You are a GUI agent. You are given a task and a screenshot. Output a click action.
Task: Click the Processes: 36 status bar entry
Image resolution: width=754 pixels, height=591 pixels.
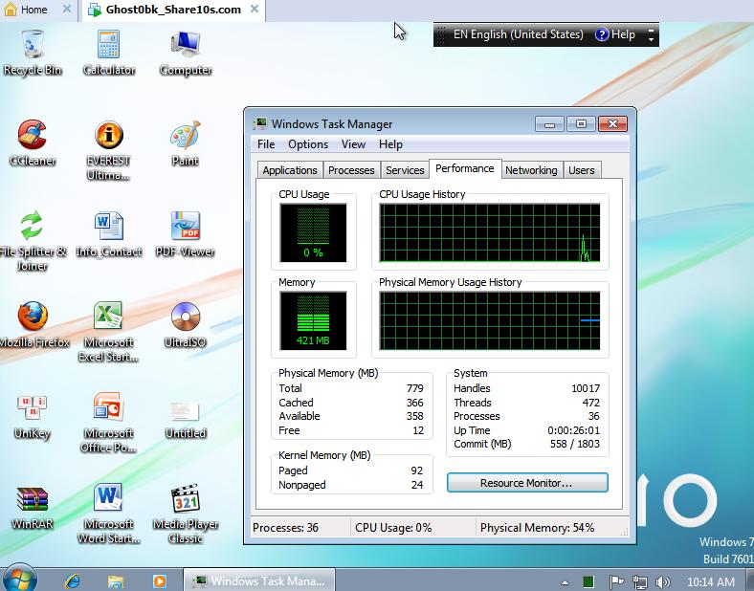[x=285, y=528]
